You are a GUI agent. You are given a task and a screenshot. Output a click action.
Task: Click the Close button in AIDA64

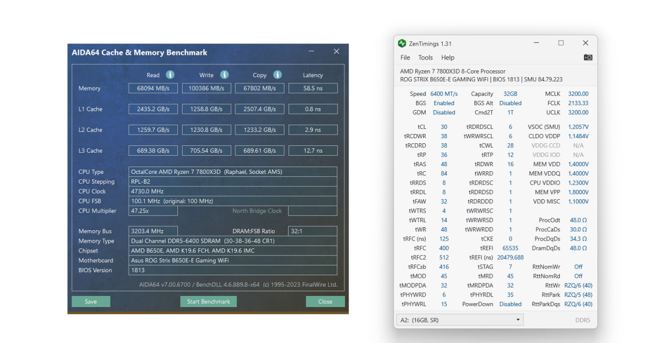click(x=325, y=302)
